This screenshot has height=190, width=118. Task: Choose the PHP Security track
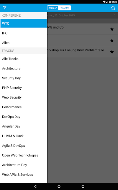24,88
